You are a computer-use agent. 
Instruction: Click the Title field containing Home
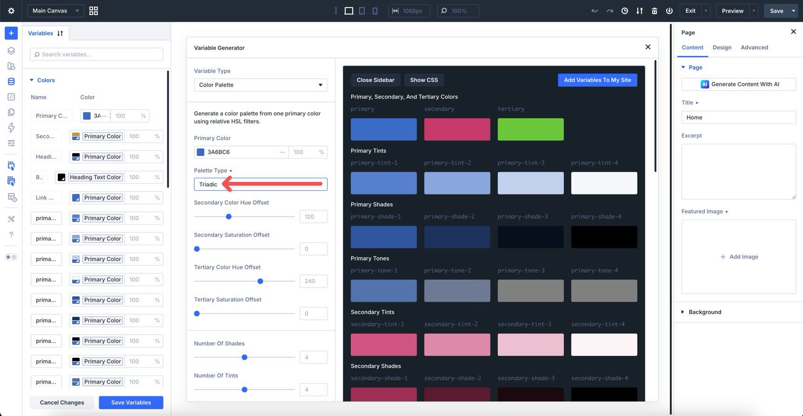(x=739, y=117)
